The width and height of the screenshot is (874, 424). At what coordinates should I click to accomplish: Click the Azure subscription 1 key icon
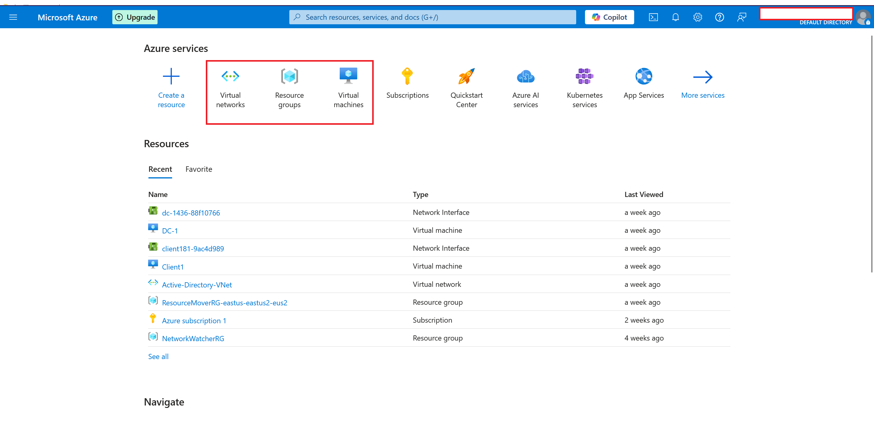(x=153, y=318)
